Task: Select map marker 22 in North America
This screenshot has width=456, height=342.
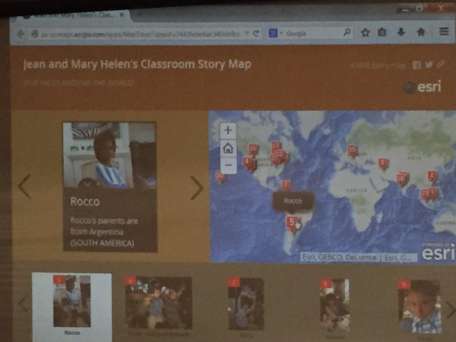Action: click(x=279, y=154)
